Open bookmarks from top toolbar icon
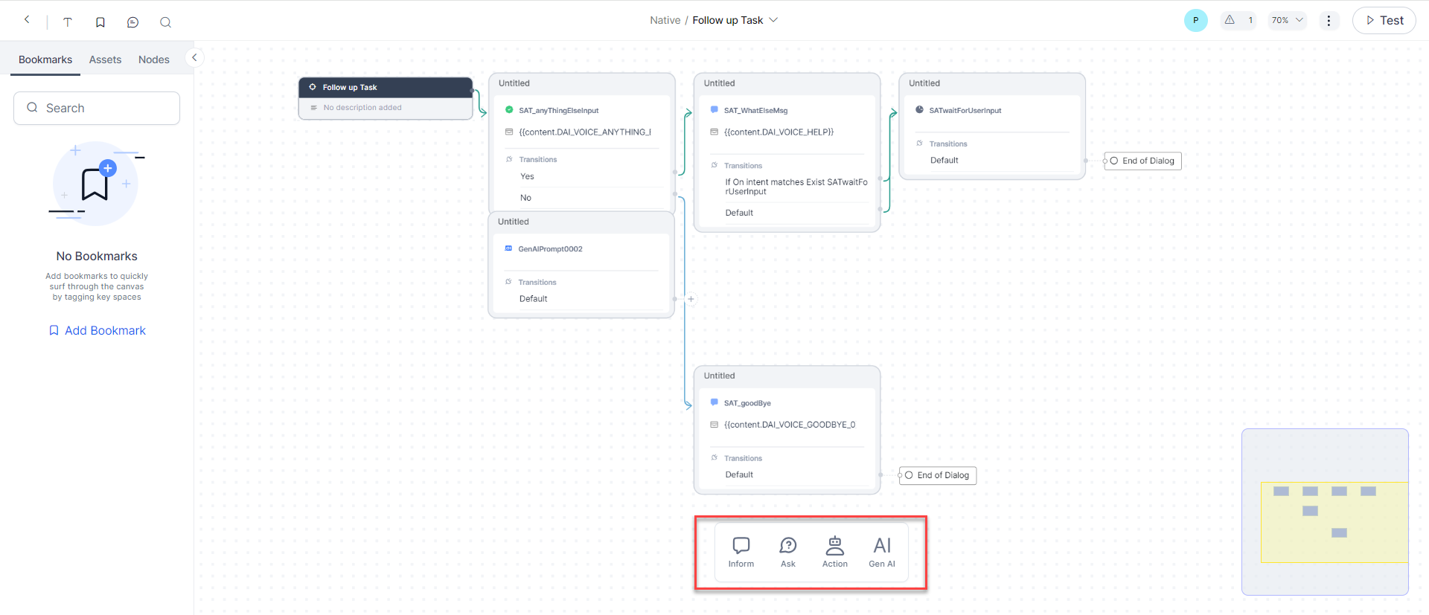 (100, 22)
